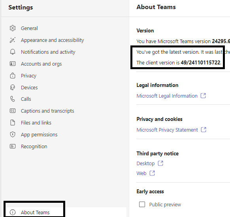Click the Calls phone icon
230x217 pixels.
(13, 99)
